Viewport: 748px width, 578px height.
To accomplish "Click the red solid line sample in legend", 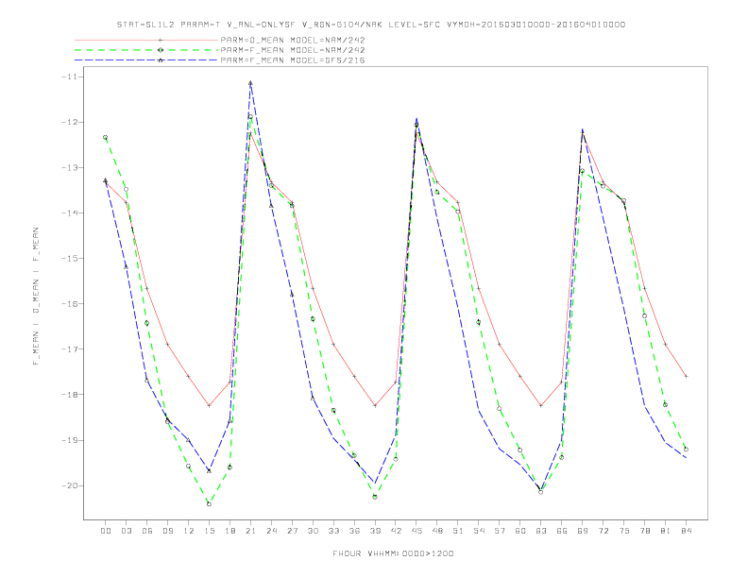I will click(146, 40).
